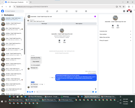Screen dimensions: 135x108
Task: Add people with the Add icon
Action: point(59,40)
